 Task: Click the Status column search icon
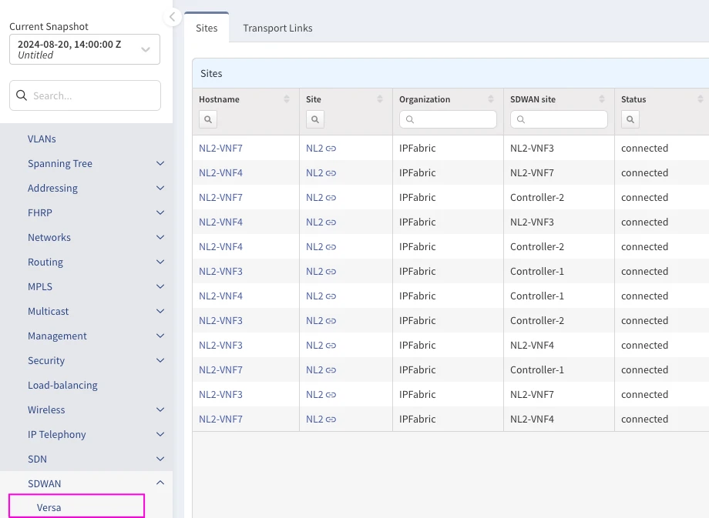(x=630, y=119)
